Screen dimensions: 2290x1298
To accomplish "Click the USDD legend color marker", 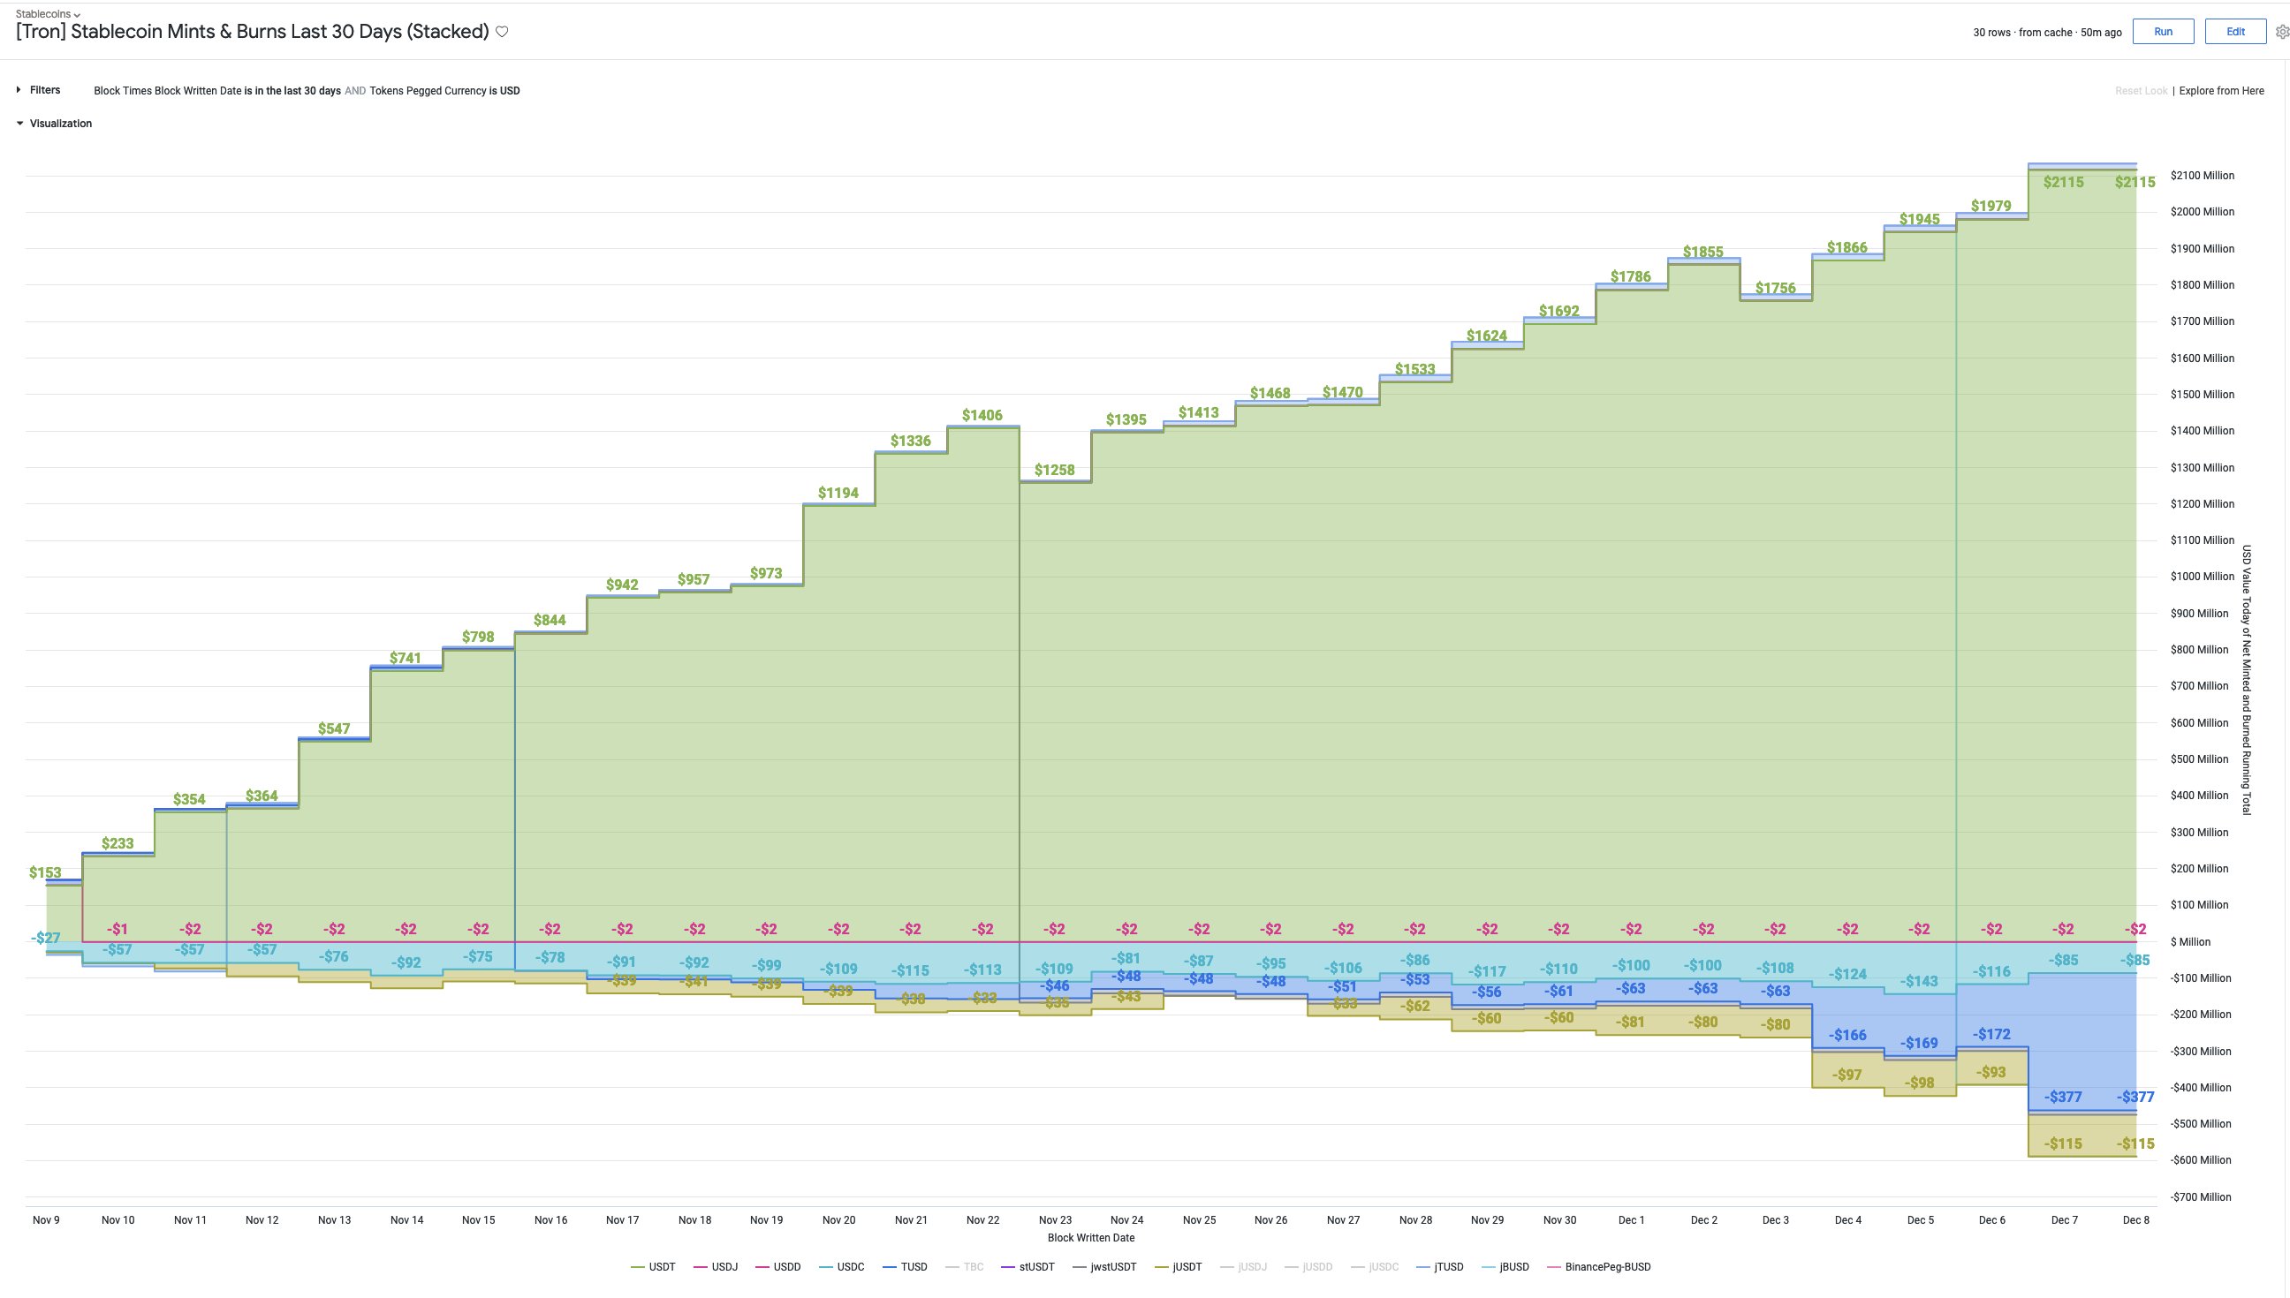I will click(x=762, y=1267).
